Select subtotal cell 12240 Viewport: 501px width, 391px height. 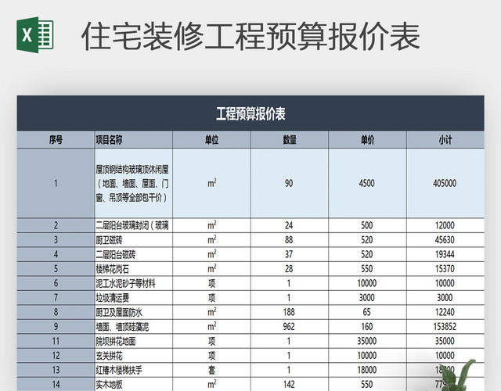coord(445,312)
